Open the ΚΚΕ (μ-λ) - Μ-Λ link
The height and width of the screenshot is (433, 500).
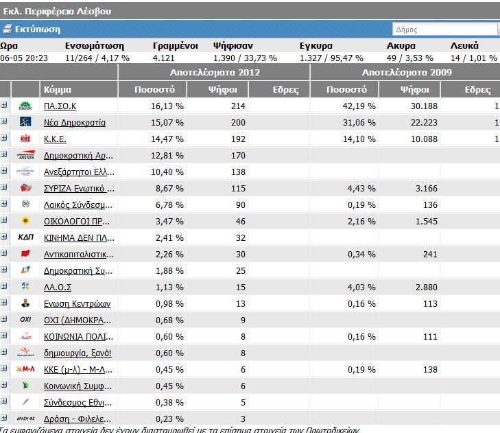(x=78, y=370)
